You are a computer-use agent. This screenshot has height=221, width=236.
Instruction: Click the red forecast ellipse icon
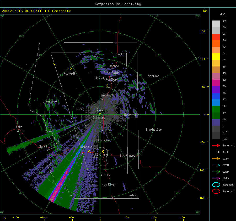(x=216, y=191)
